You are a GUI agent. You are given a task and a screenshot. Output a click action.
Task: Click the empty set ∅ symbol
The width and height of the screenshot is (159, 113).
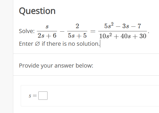click(37, 44)
